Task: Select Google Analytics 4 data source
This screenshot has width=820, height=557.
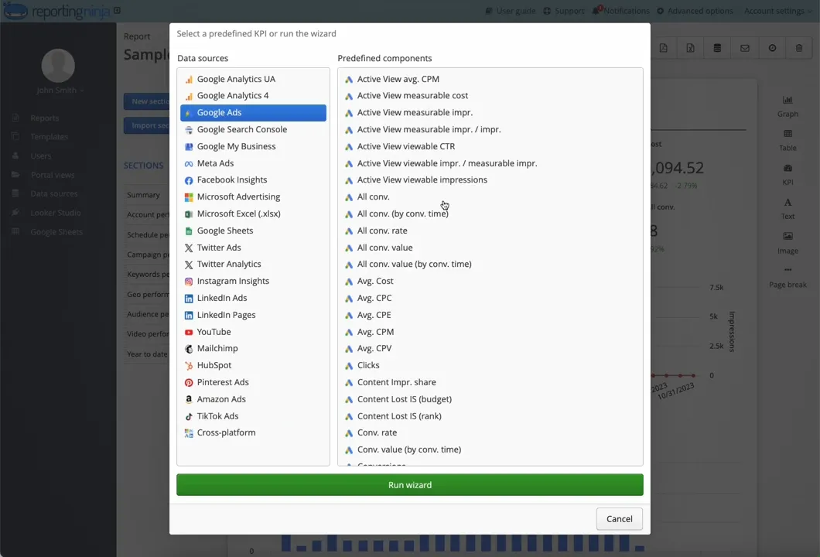Action: coord(253,96)
